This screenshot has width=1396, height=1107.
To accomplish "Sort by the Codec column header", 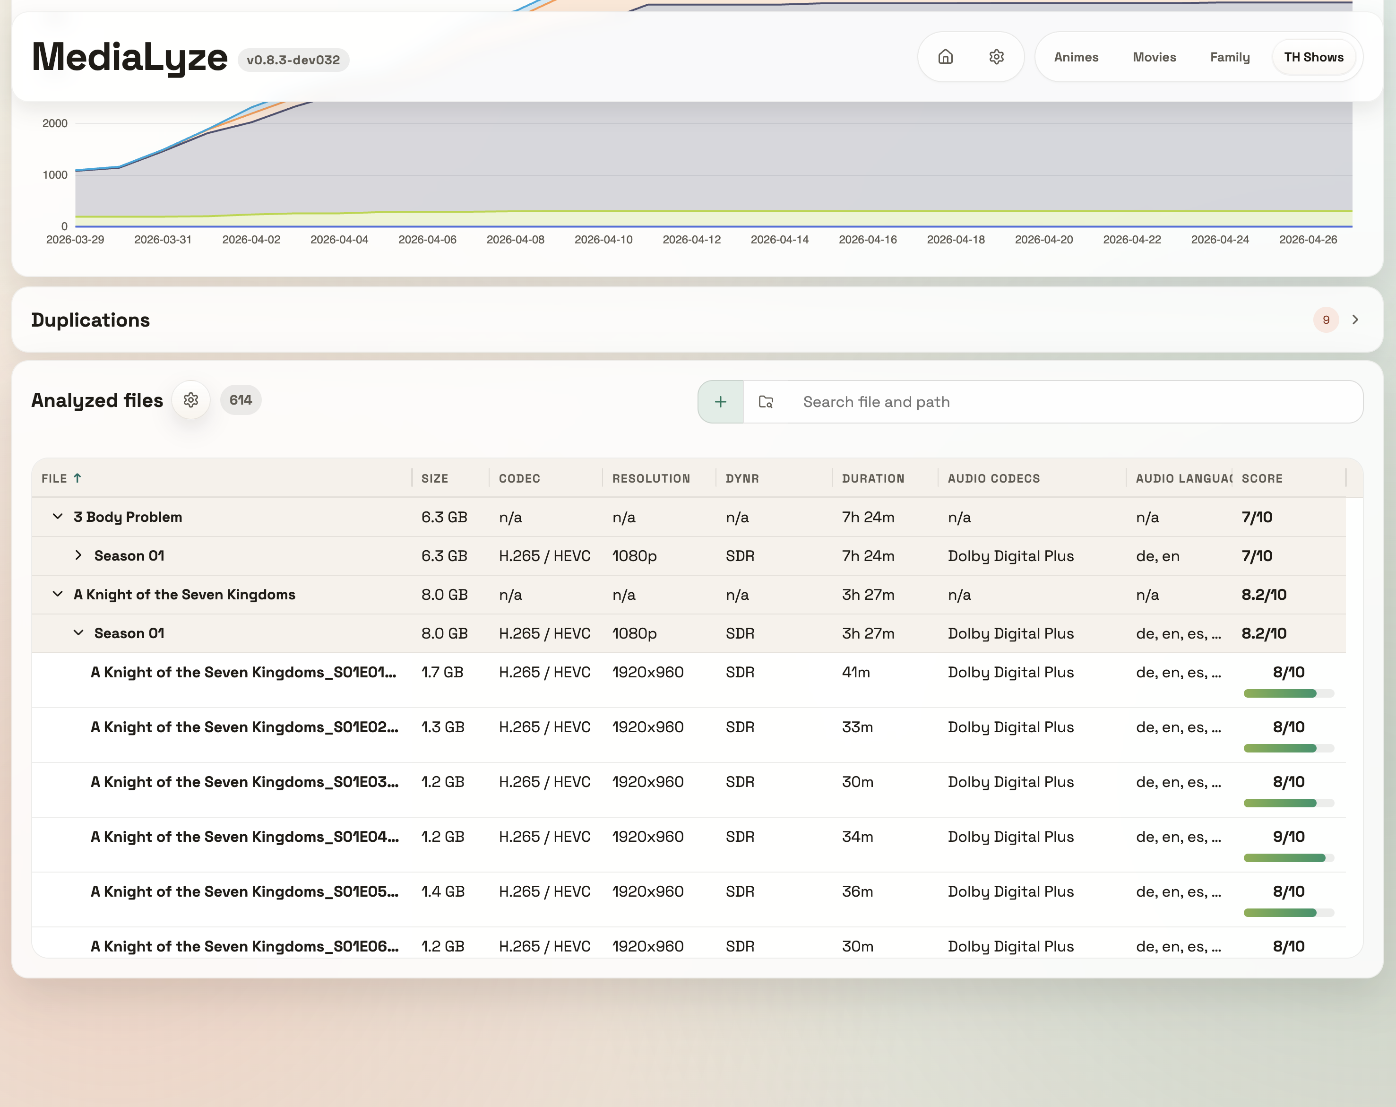I will click(519, 479).
